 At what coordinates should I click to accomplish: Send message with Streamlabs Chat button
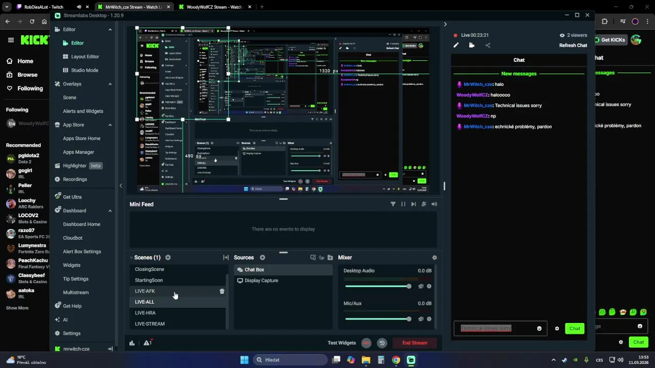click(x=575, y=329)
